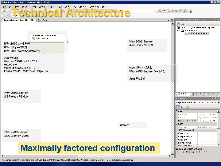Viewport: 221px width, 166px height.
Task: Toggle Categorized view in Properties
Action: click(178, 107)
